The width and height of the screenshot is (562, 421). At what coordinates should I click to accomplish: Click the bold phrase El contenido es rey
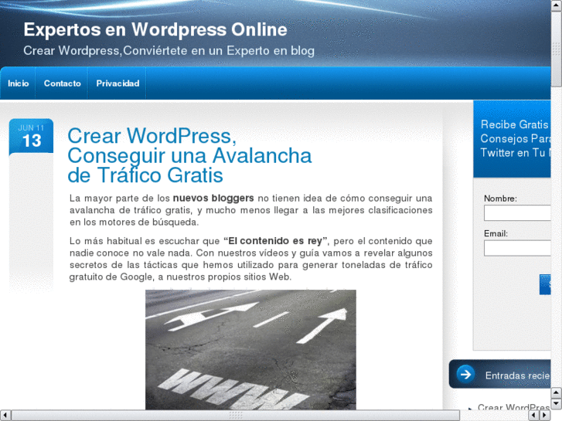tap(275, 241)
